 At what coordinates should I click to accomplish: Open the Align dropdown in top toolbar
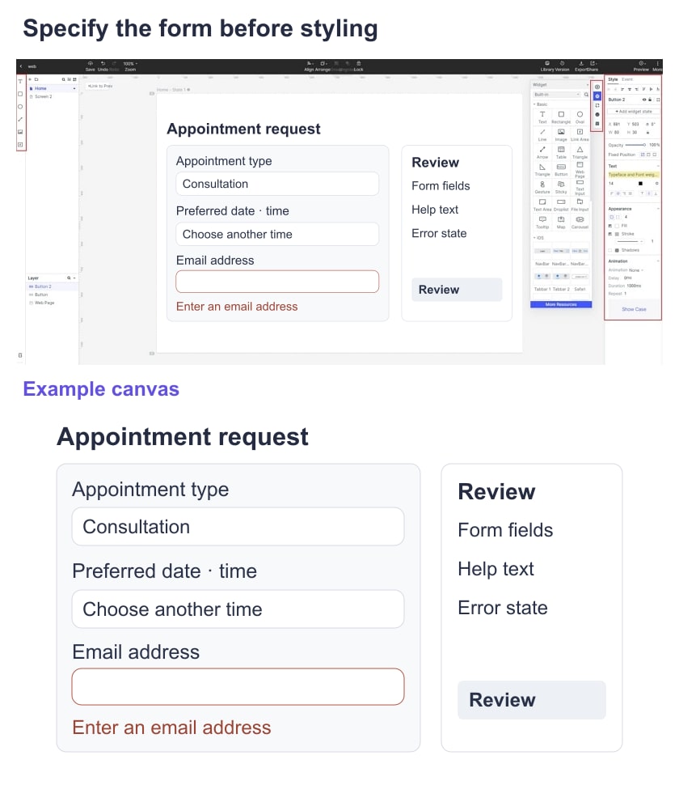(x=310, y=66)
